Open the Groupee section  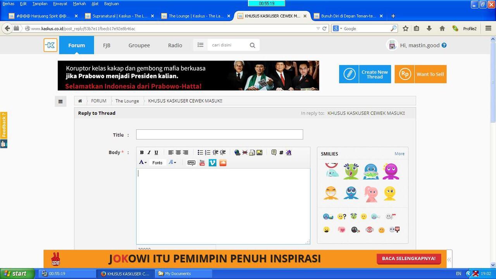pyautogui.click(x=139, y=45)
